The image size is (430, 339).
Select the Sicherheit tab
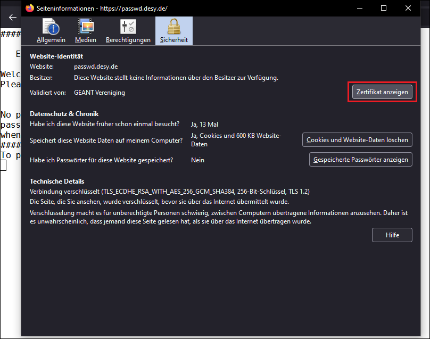tap(174, 31)
